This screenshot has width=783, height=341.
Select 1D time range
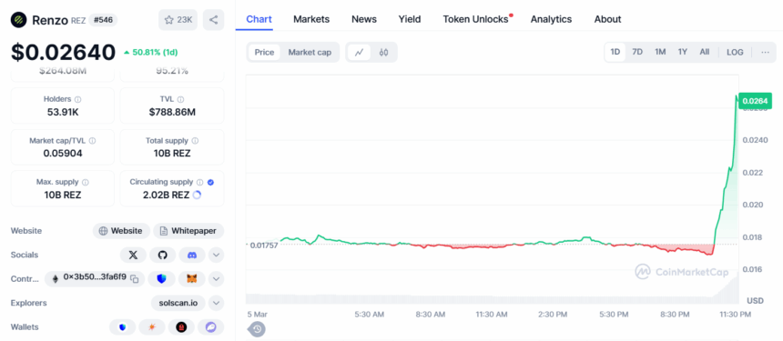pyautogui.click(x=615, y=52)
